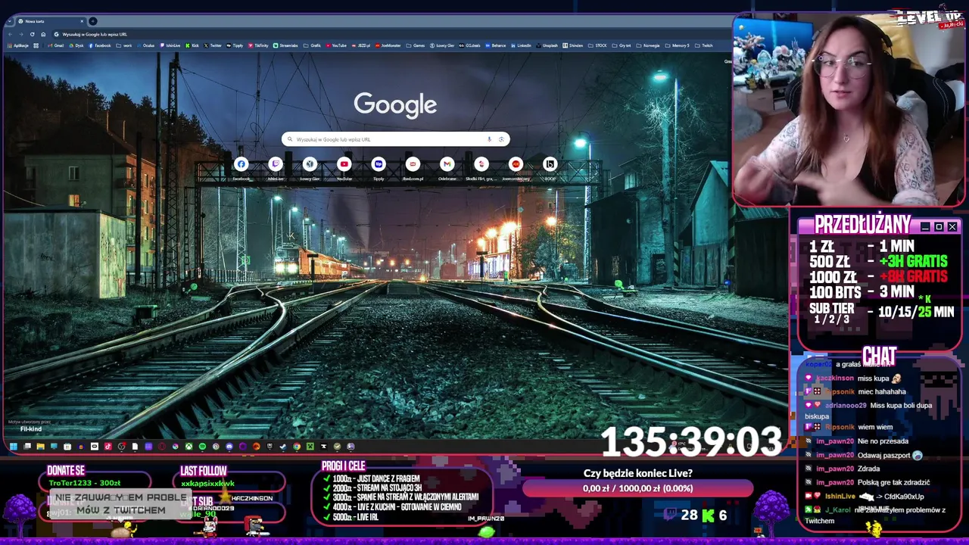Select the Nowa karta tab
This screenshot has width=969, height=545.
pos(50,21)
